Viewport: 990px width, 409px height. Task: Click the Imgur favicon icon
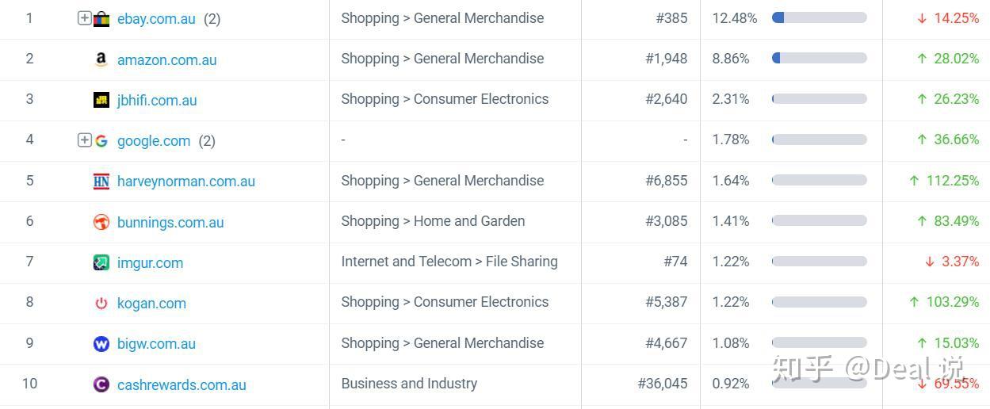click(x=101, y=262)
